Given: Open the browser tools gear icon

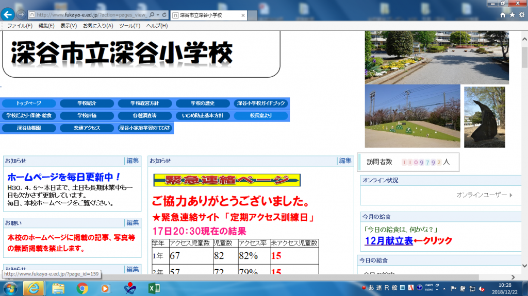Looking at the screenshot, I should click(x=521, y=15).
